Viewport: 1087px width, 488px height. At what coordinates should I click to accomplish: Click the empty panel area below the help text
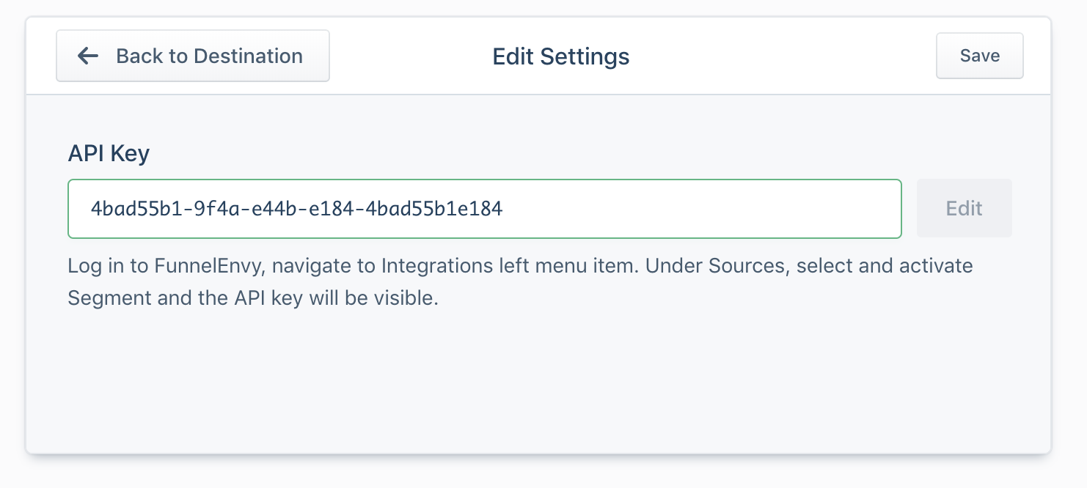click(x=537, y=381)
